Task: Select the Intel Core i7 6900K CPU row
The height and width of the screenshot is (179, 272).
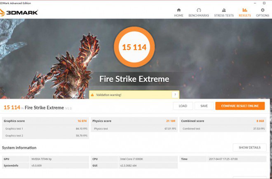Action: pyautogui.click(x=134, y=159)
